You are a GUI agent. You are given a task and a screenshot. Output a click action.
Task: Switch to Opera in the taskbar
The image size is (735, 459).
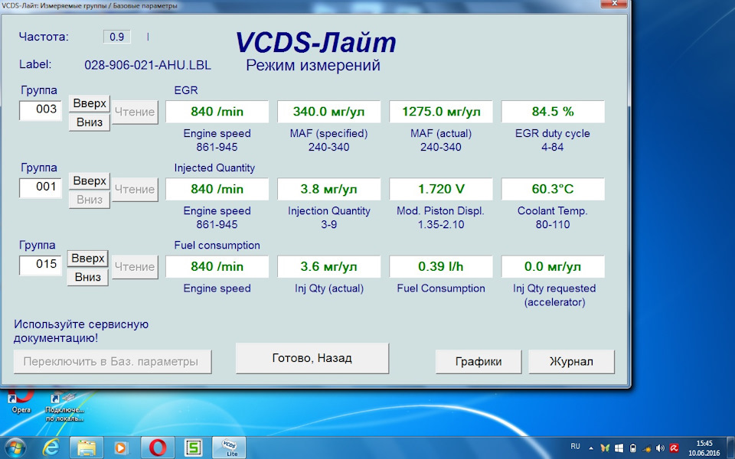[x=158, y=448]
